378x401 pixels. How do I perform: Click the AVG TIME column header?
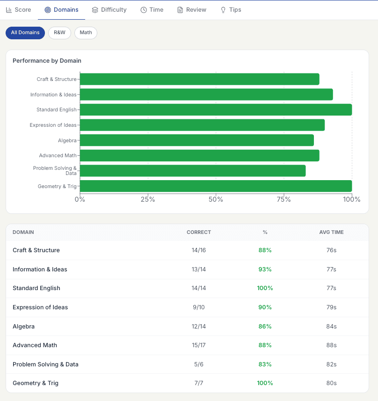pyautogui.click(x=331, y=232)
